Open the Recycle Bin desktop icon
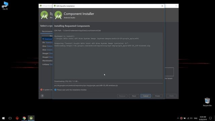Image resolution: width=215 pixels, height=121 pixels. click(x=207, y=102)
